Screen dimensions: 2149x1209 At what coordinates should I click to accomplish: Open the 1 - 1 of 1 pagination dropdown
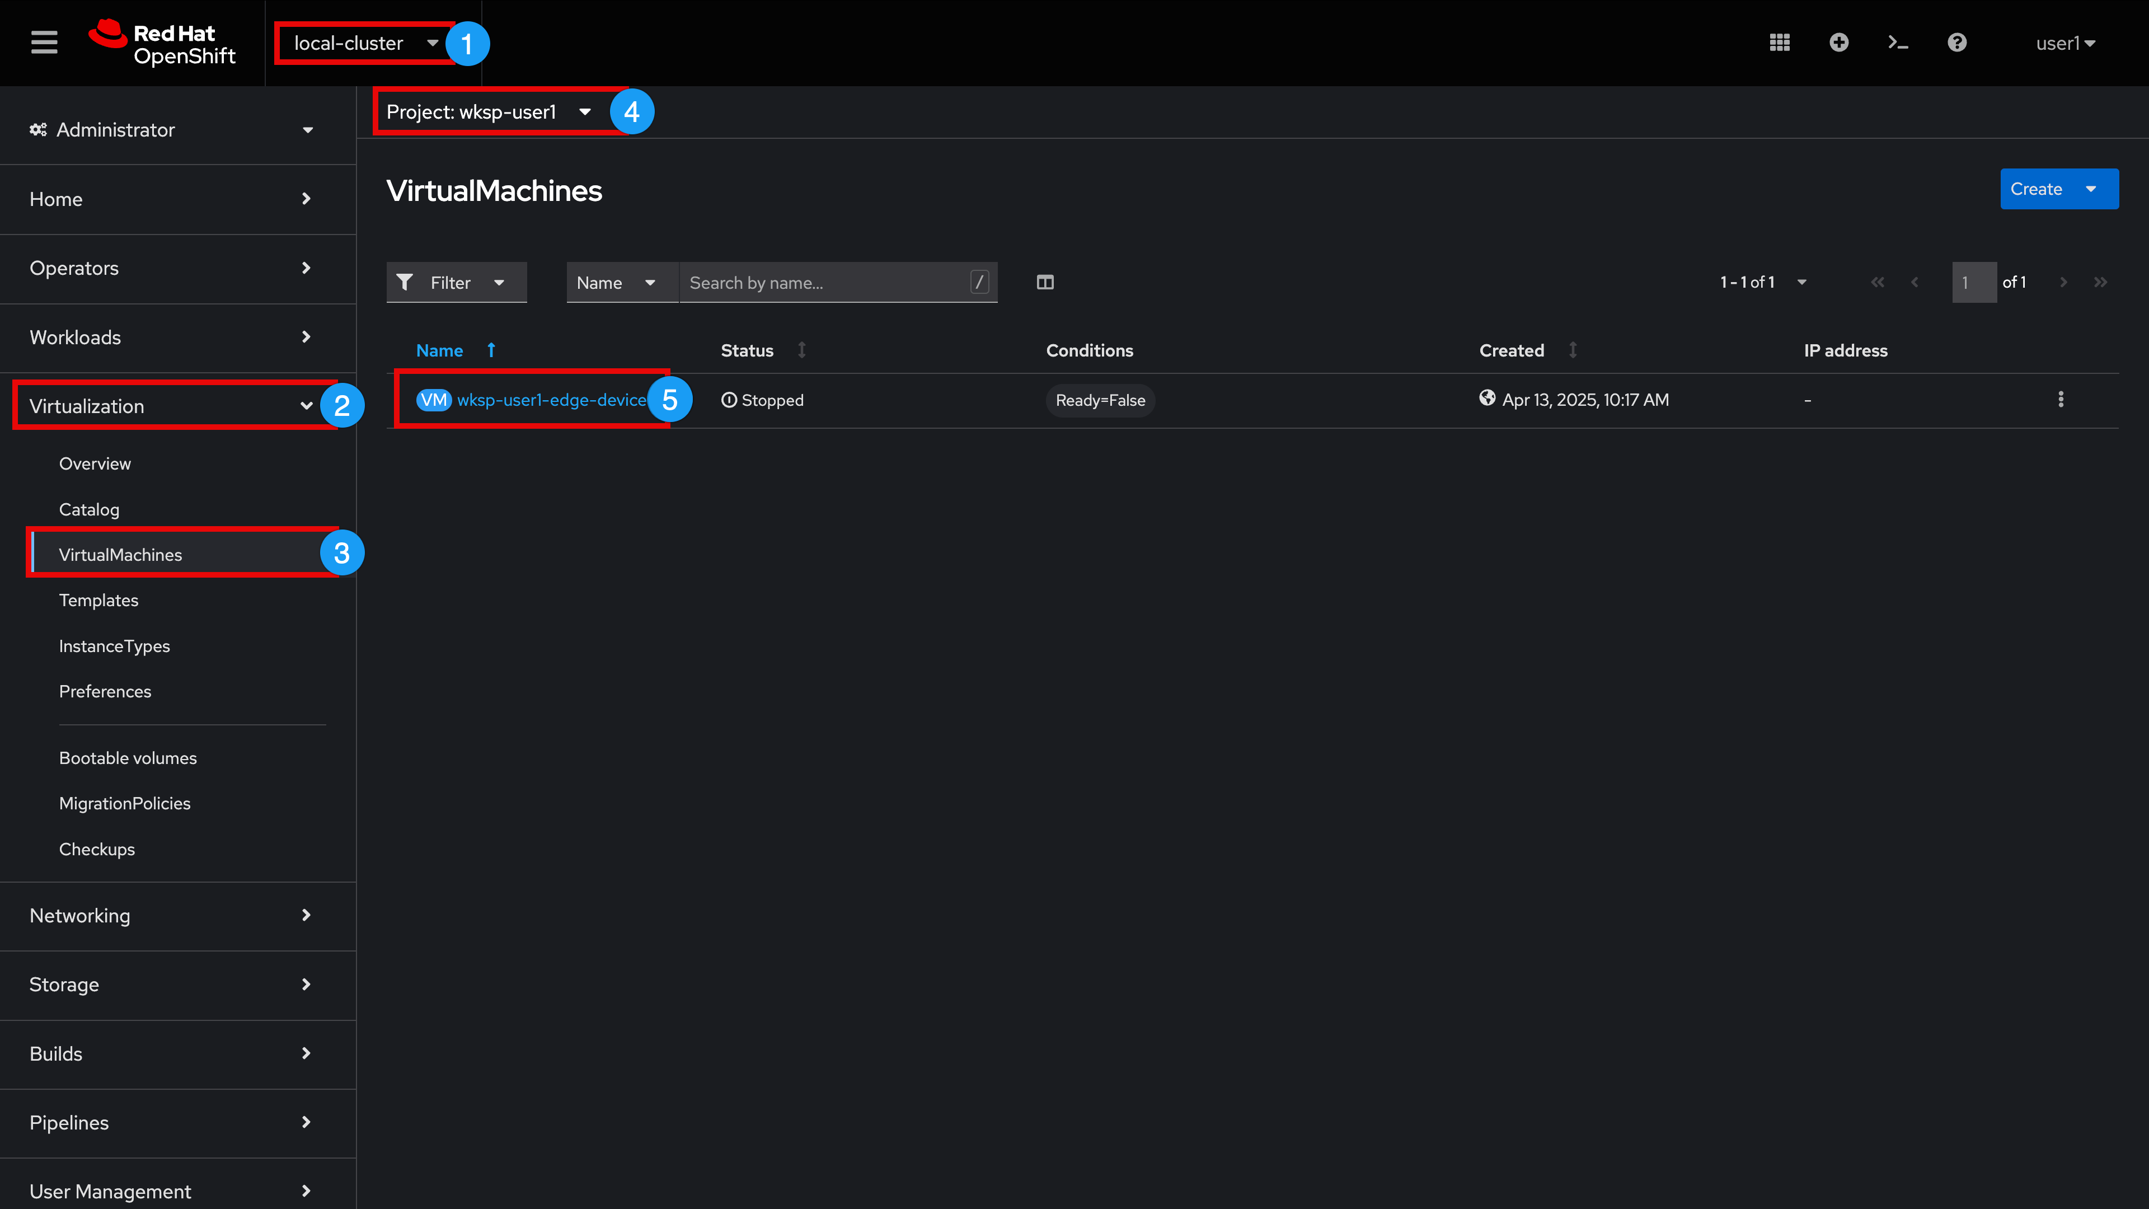1763,282
